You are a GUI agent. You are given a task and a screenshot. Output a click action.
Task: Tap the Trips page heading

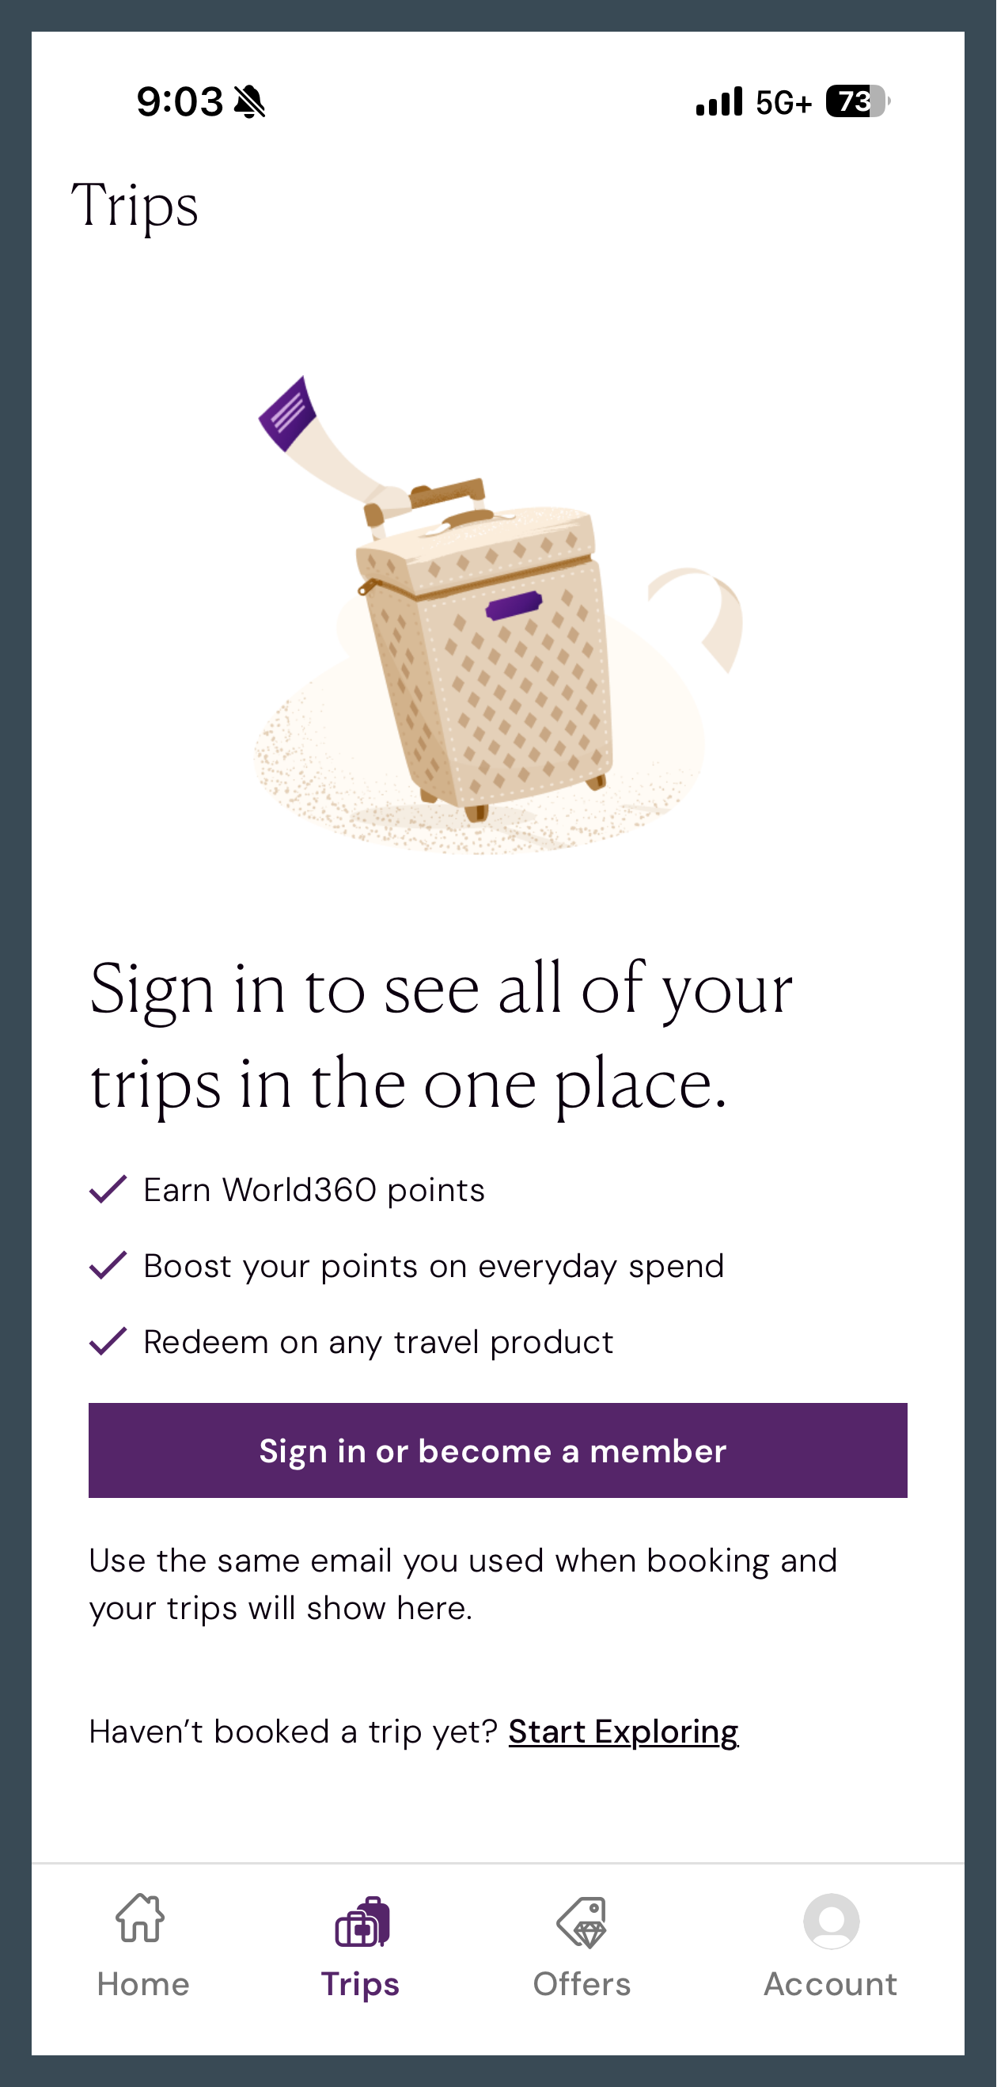click(x=135, y=206)
